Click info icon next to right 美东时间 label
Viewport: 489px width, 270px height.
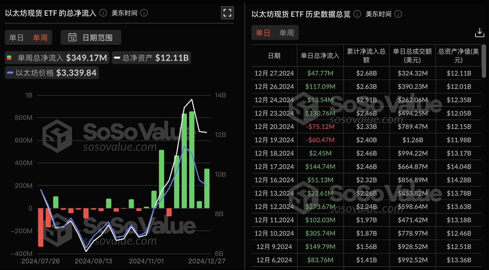coord(398,14)
